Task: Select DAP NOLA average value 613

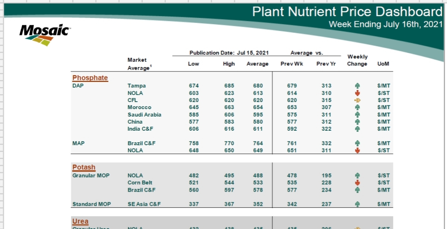Action: (x=258, y=93)
